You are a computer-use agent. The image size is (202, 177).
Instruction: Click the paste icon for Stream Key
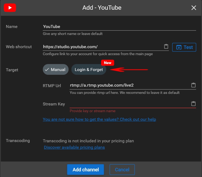193,104
